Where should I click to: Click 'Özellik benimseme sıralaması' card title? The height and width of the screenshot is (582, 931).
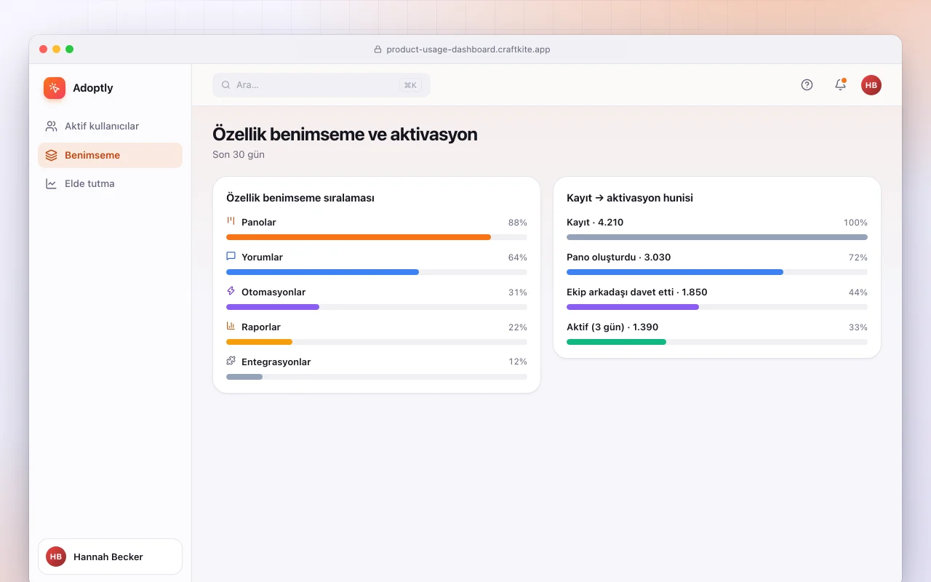300,198
